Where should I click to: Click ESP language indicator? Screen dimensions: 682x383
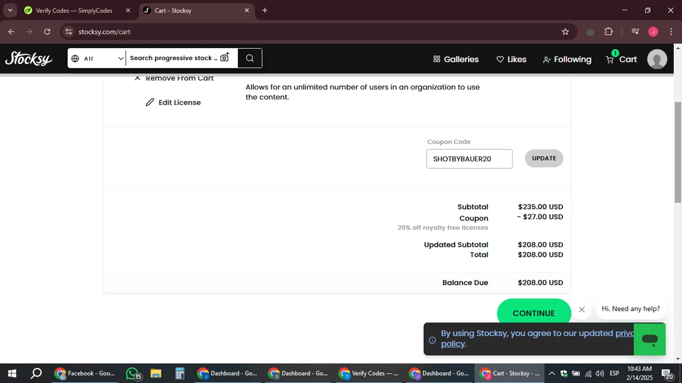tap(614, 373)
